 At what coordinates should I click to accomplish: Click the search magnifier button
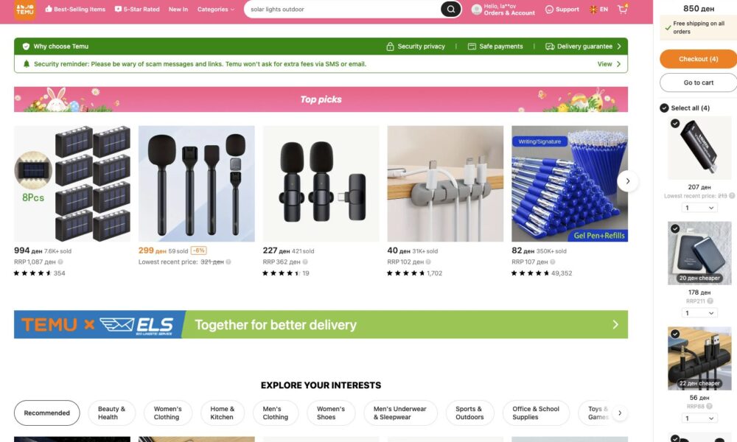450,9
